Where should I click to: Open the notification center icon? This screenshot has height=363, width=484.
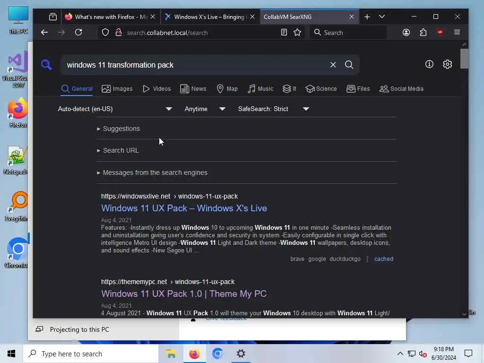(468, 354)
